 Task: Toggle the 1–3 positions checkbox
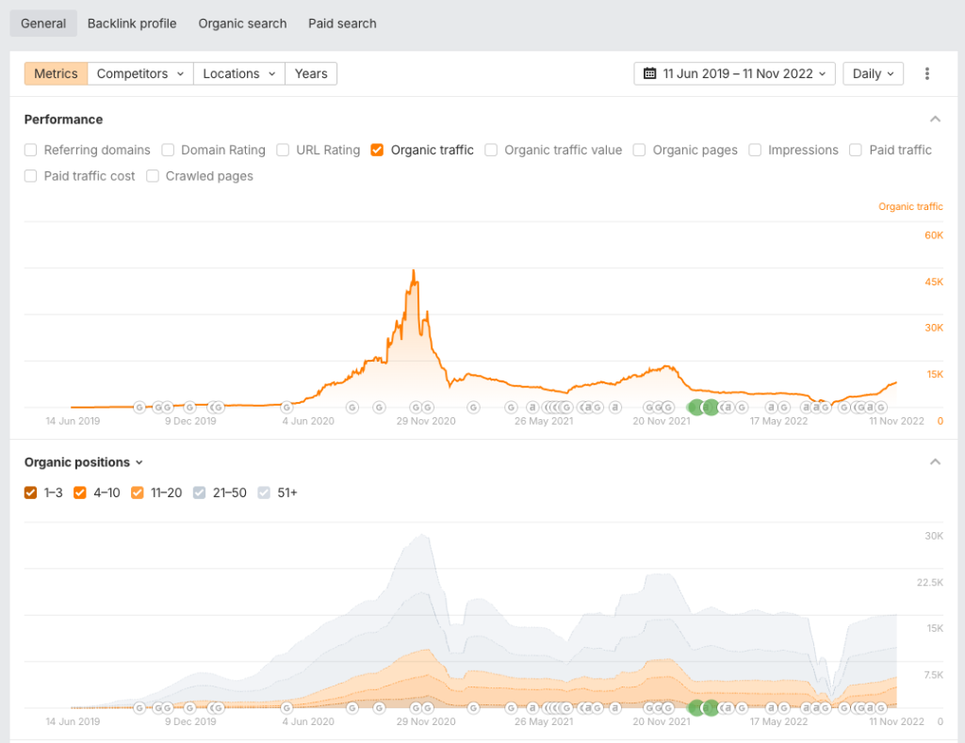(31, 493)
